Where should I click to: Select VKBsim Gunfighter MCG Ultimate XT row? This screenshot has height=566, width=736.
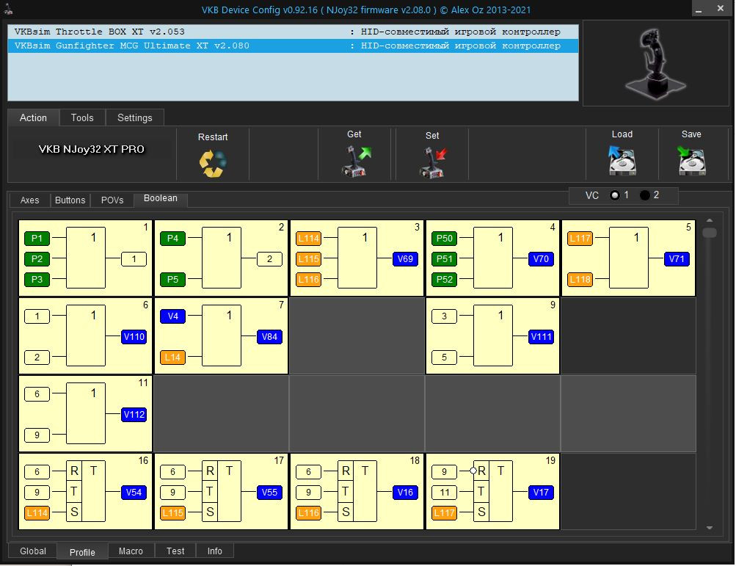[293, 46]
